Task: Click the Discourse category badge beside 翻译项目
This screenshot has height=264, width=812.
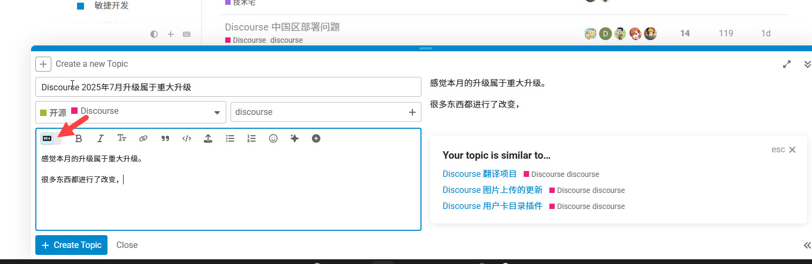Action: pos(544,174)
